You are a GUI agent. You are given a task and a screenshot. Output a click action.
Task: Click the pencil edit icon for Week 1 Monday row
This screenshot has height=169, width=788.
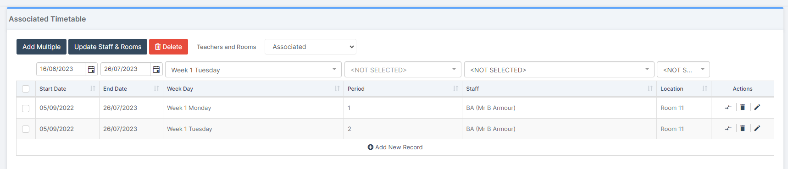tap(757, 107)
